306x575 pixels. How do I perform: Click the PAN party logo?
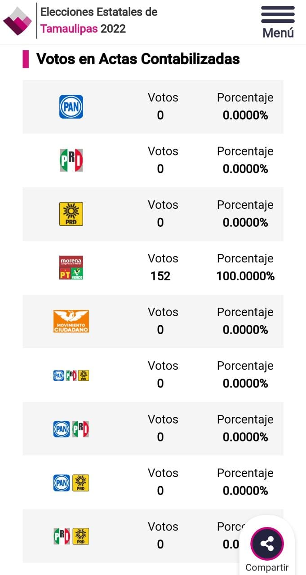click(71, 106)
